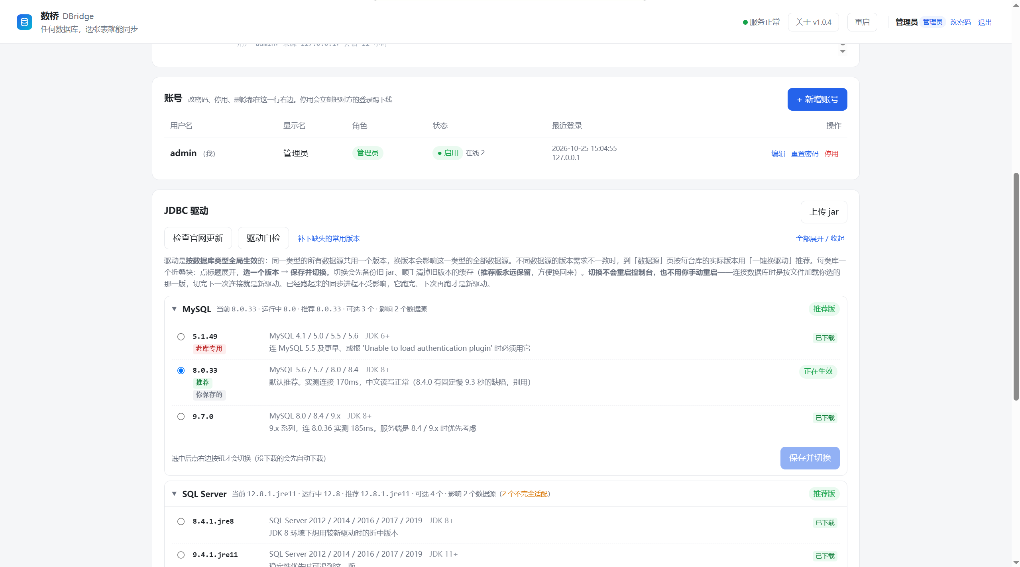The height and width of the screenshot is (567, 1020).
Task: Edit the admin account via 编辑
Action: [x=778, y=154]
